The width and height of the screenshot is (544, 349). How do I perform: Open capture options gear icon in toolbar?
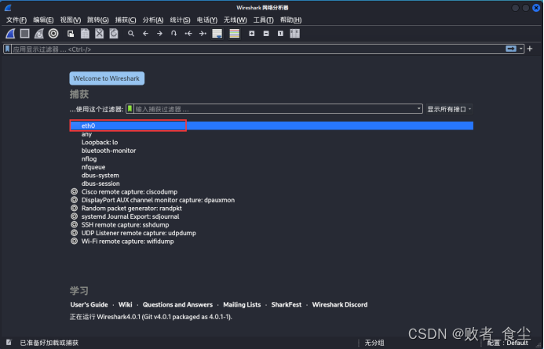(53, 34)
